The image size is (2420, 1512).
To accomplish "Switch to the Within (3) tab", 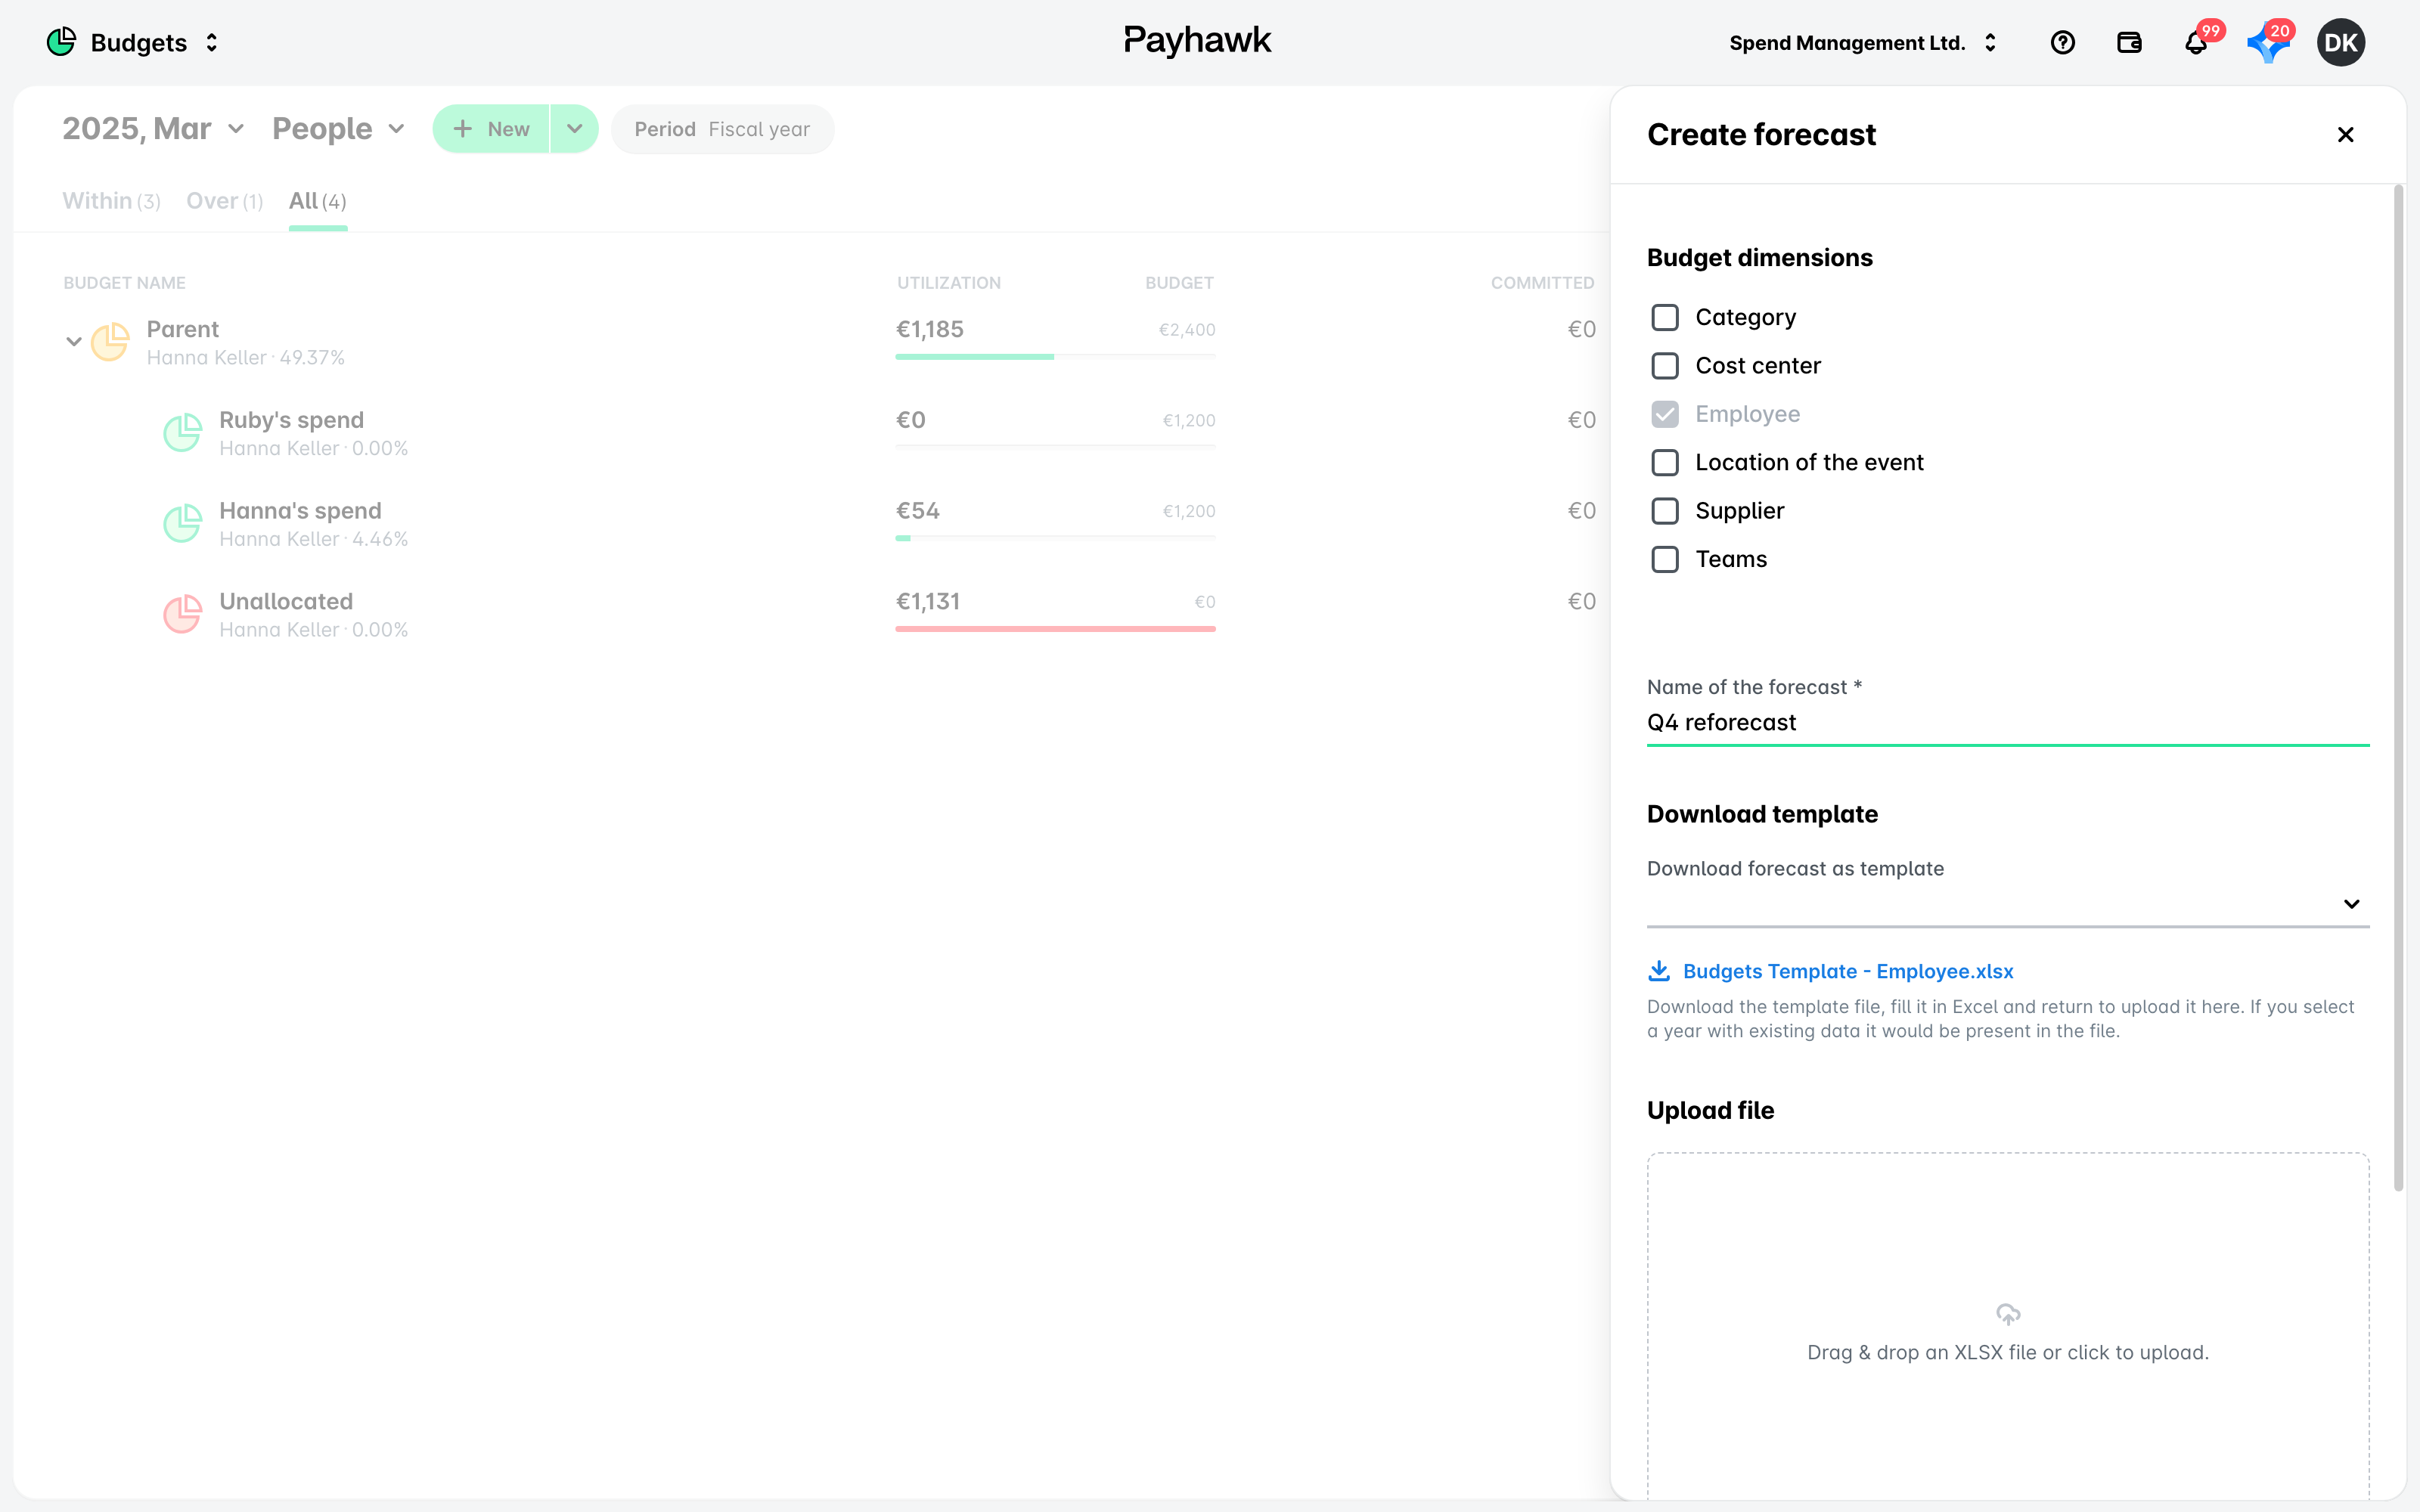I will pyautogui.click(x=111, y=201).
